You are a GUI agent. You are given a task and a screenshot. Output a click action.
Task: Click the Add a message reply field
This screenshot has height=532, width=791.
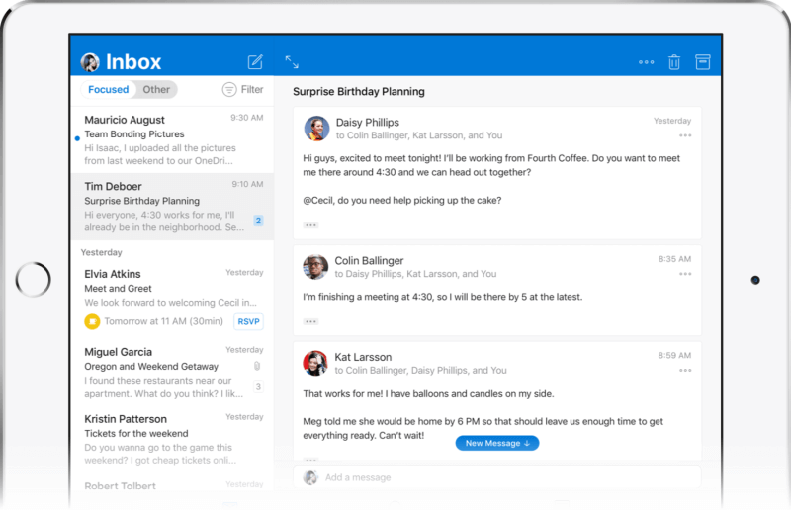coord(497,477)
